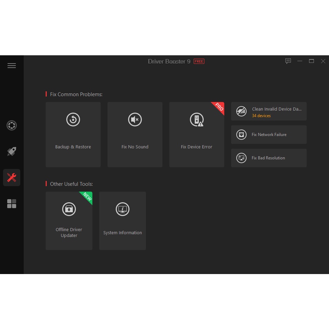Open Backup & Restore label
329x329 pixels.
[x=73, y=147]
